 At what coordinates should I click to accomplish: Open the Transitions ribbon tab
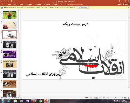[x=29, y=4]
